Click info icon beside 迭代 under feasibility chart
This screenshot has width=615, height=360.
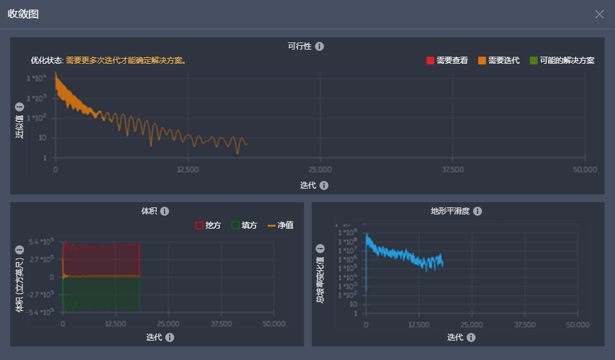324,185
